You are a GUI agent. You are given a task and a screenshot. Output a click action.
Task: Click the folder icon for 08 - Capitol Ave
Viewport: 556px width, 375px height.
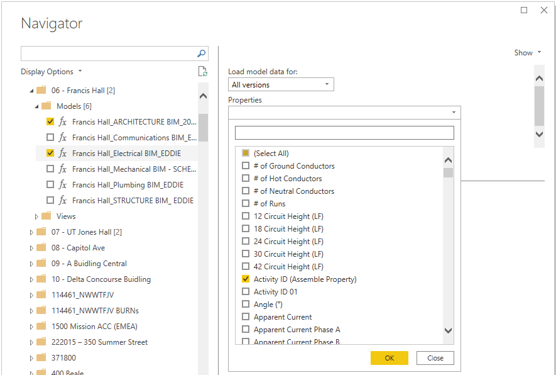tap(41, 248)
